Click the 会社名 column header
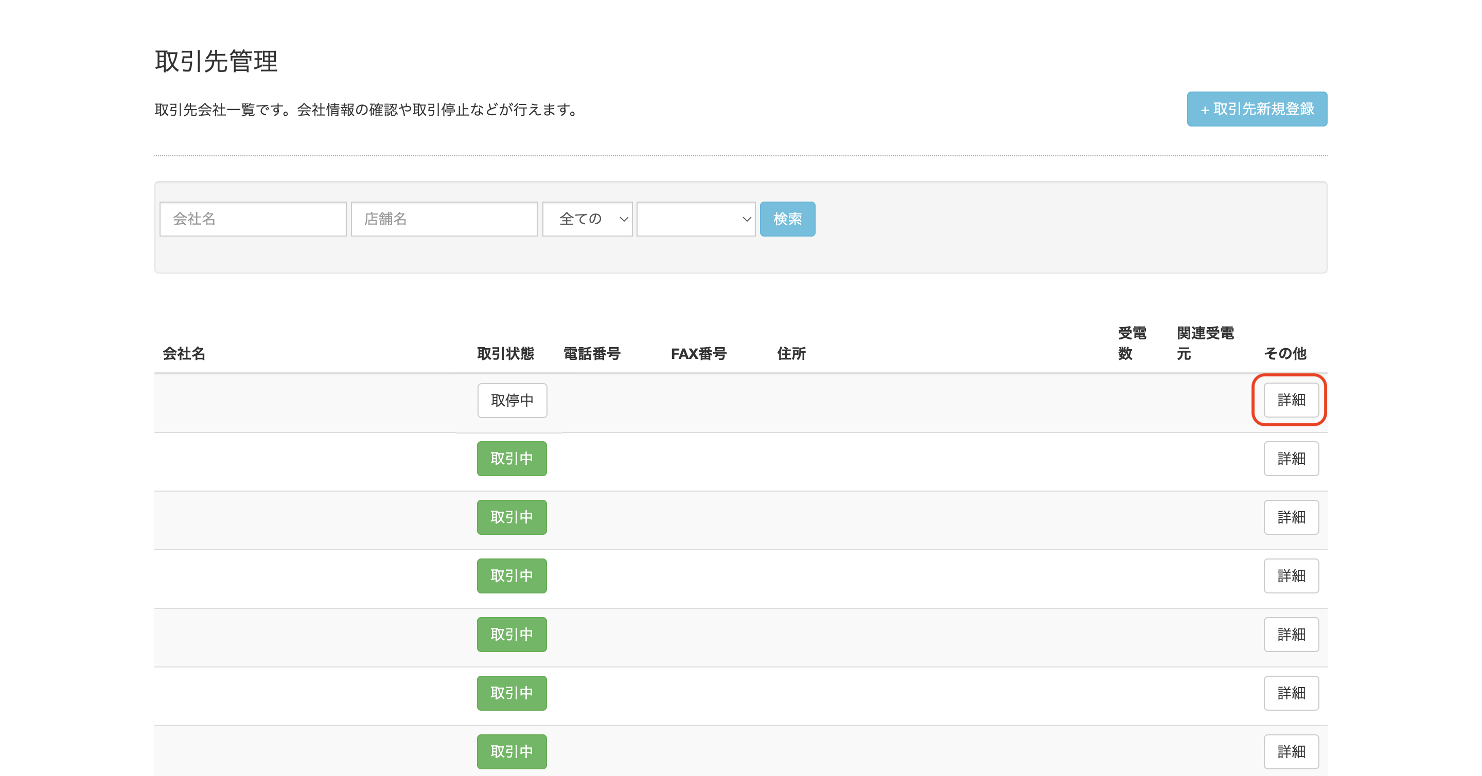Image resolution: width=1482 pixels, height=776 pixels. pyautogui.click(x=184, y=353)
